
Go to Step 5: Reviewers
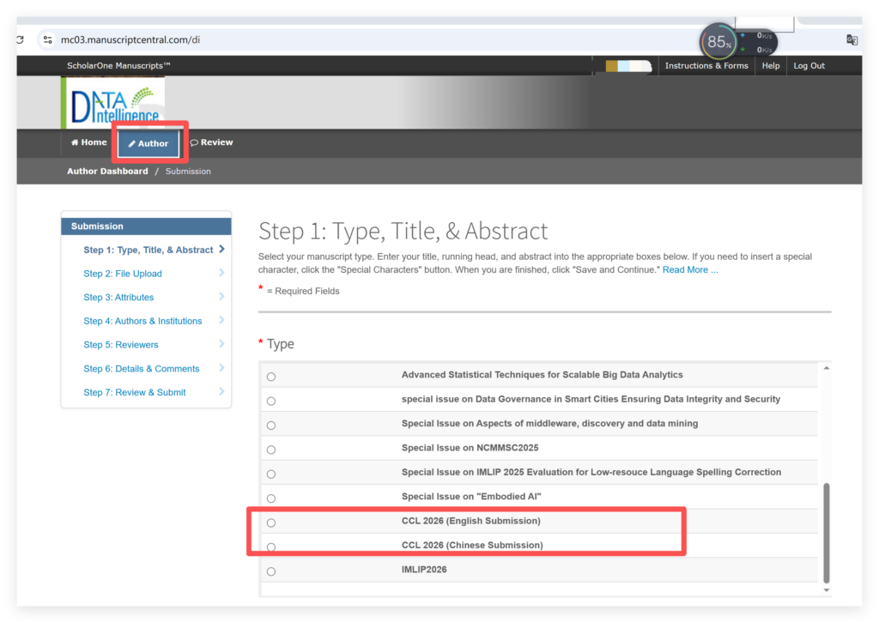click(120, 345)
